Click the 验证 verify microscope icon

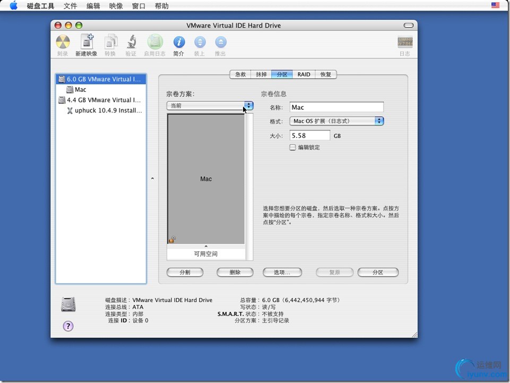(131, 42)
